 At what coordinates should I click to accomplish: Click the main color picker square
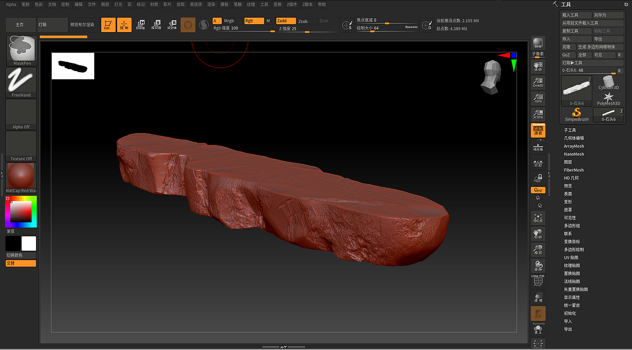coord(21,212)
